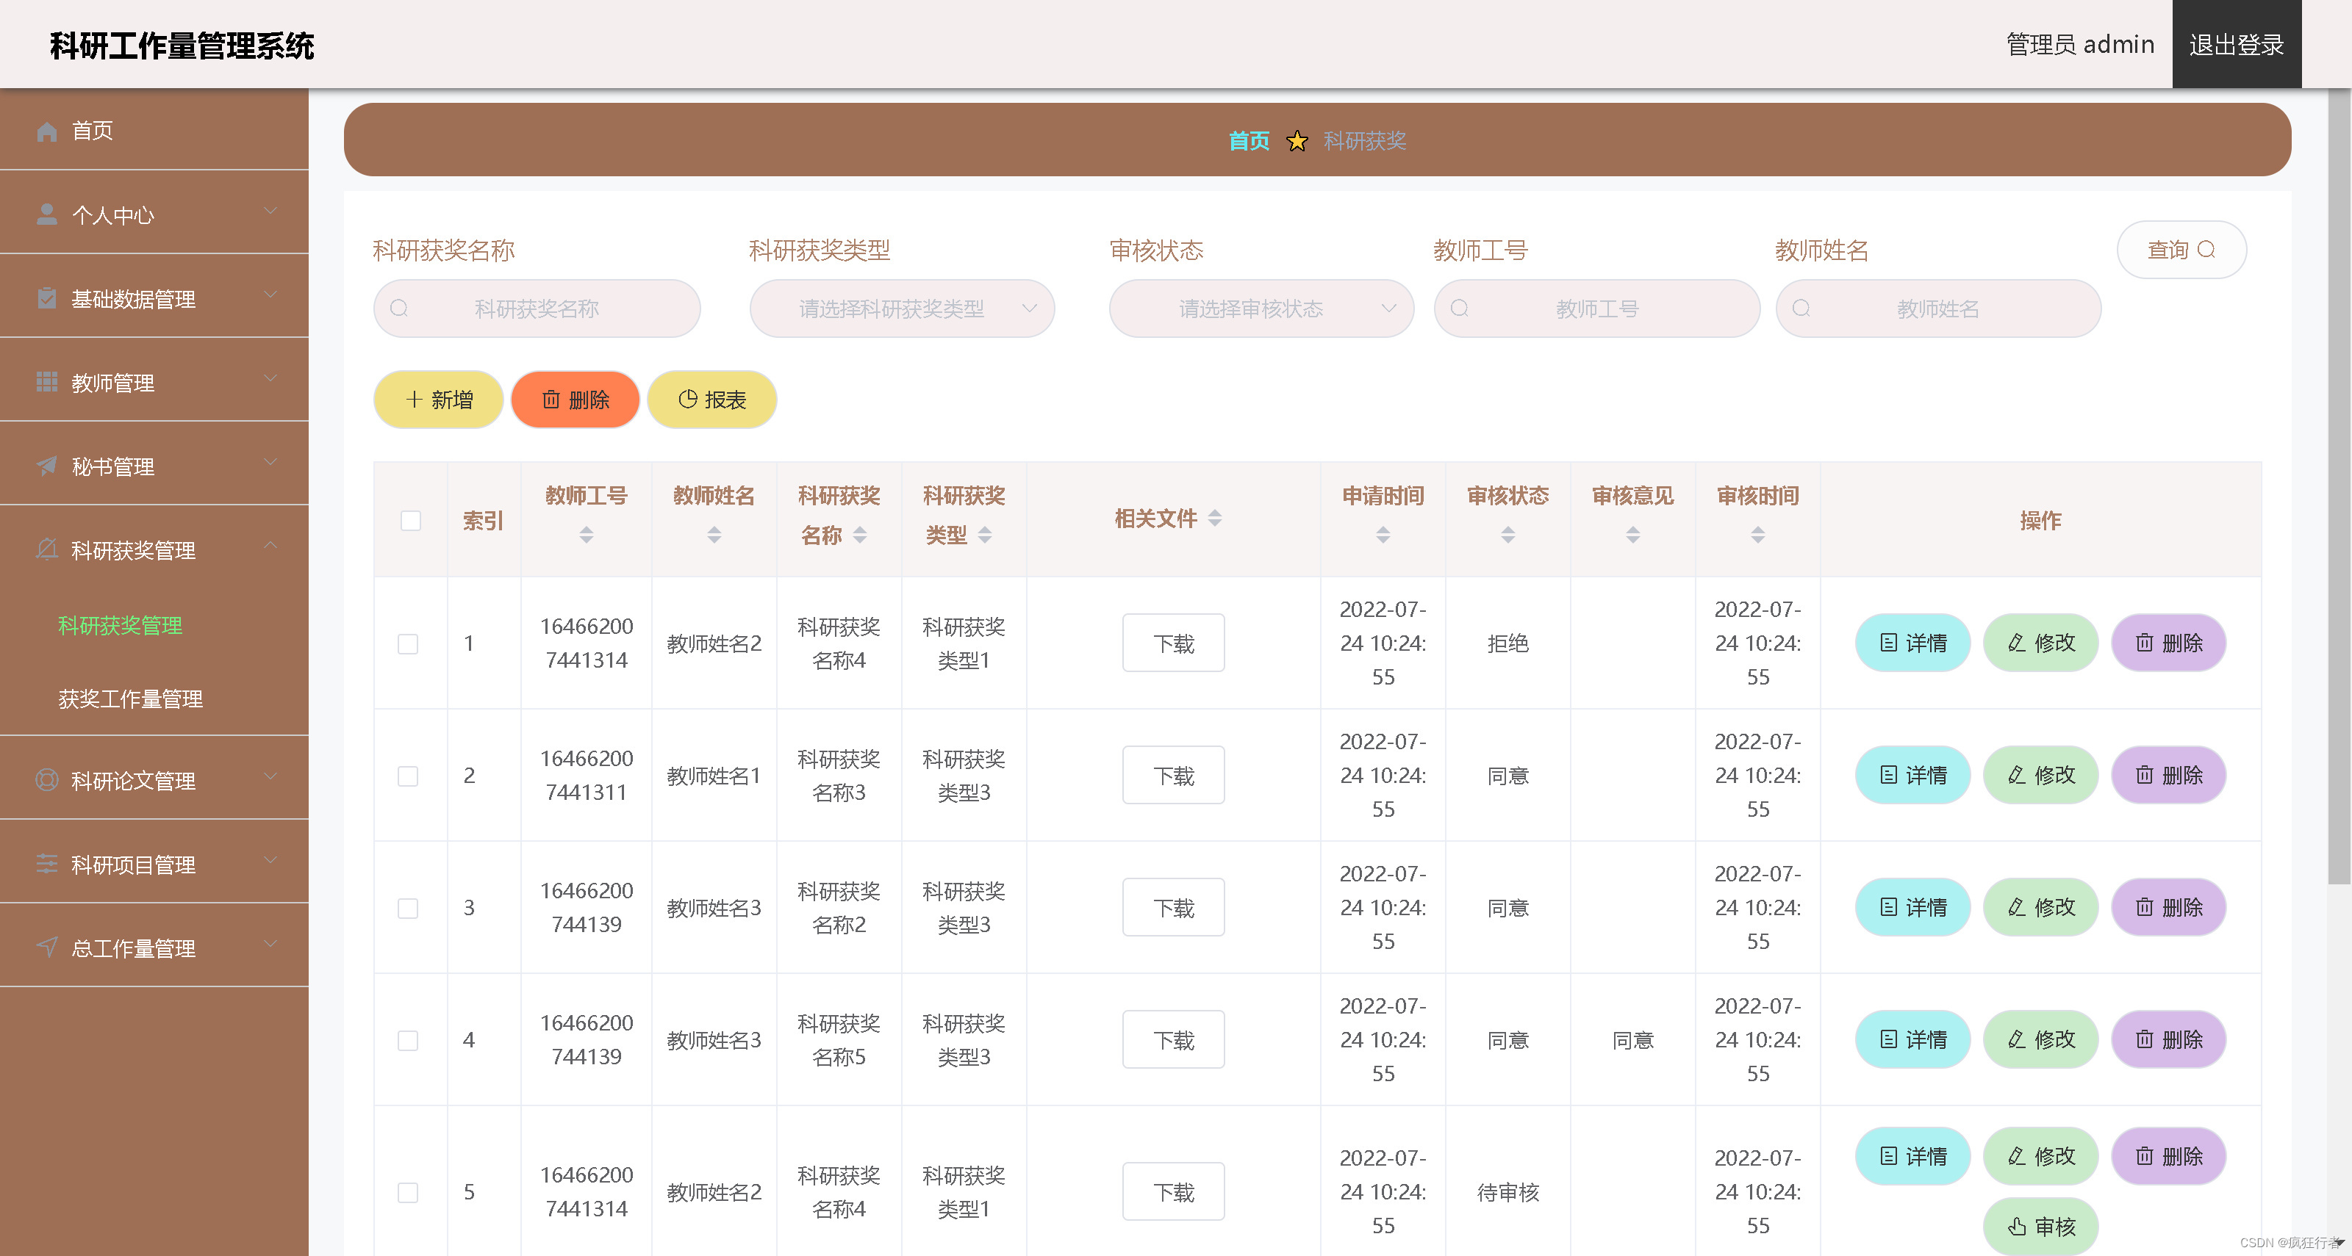Image resolution: width=2352 pixels, height=1256 pixels.
Task: Check the row 2 checkbox
Action: point(408,776)
